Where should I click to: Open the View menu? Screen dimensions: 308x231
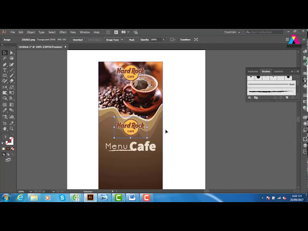pos(73,32)
